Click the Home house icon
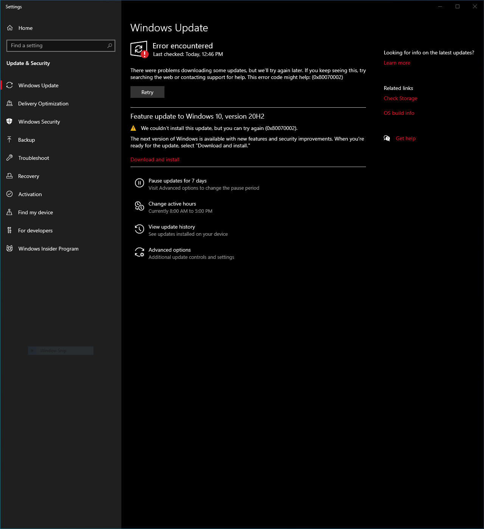Viewport: 484px width, 529px height. 10,28
